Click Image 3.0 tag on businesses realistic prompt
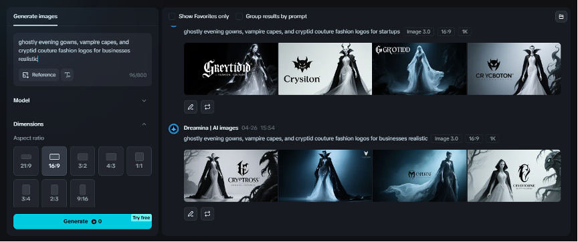Image resolution: width=578 pixels, height=242 pixels. click(x=446, y=138)
